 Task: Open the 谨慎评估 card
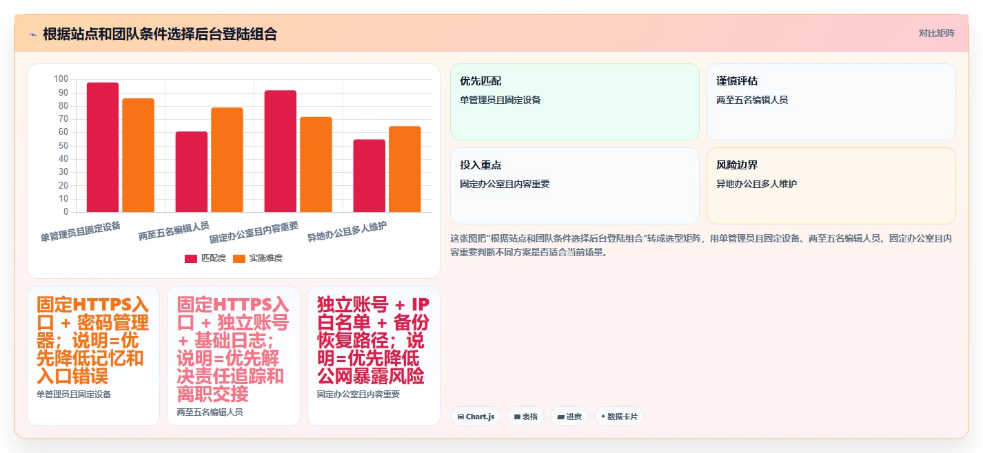tap(831, 102)
